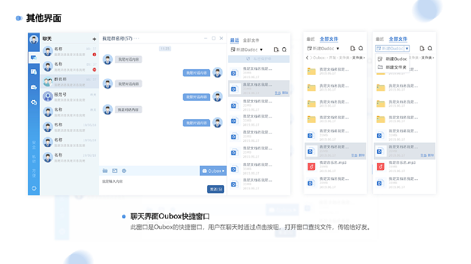The width and height of the screenshot is (471, 264).
Task: Click the 私密保护中 banner button
Action: pyautogui.click(x=259, y=59)
